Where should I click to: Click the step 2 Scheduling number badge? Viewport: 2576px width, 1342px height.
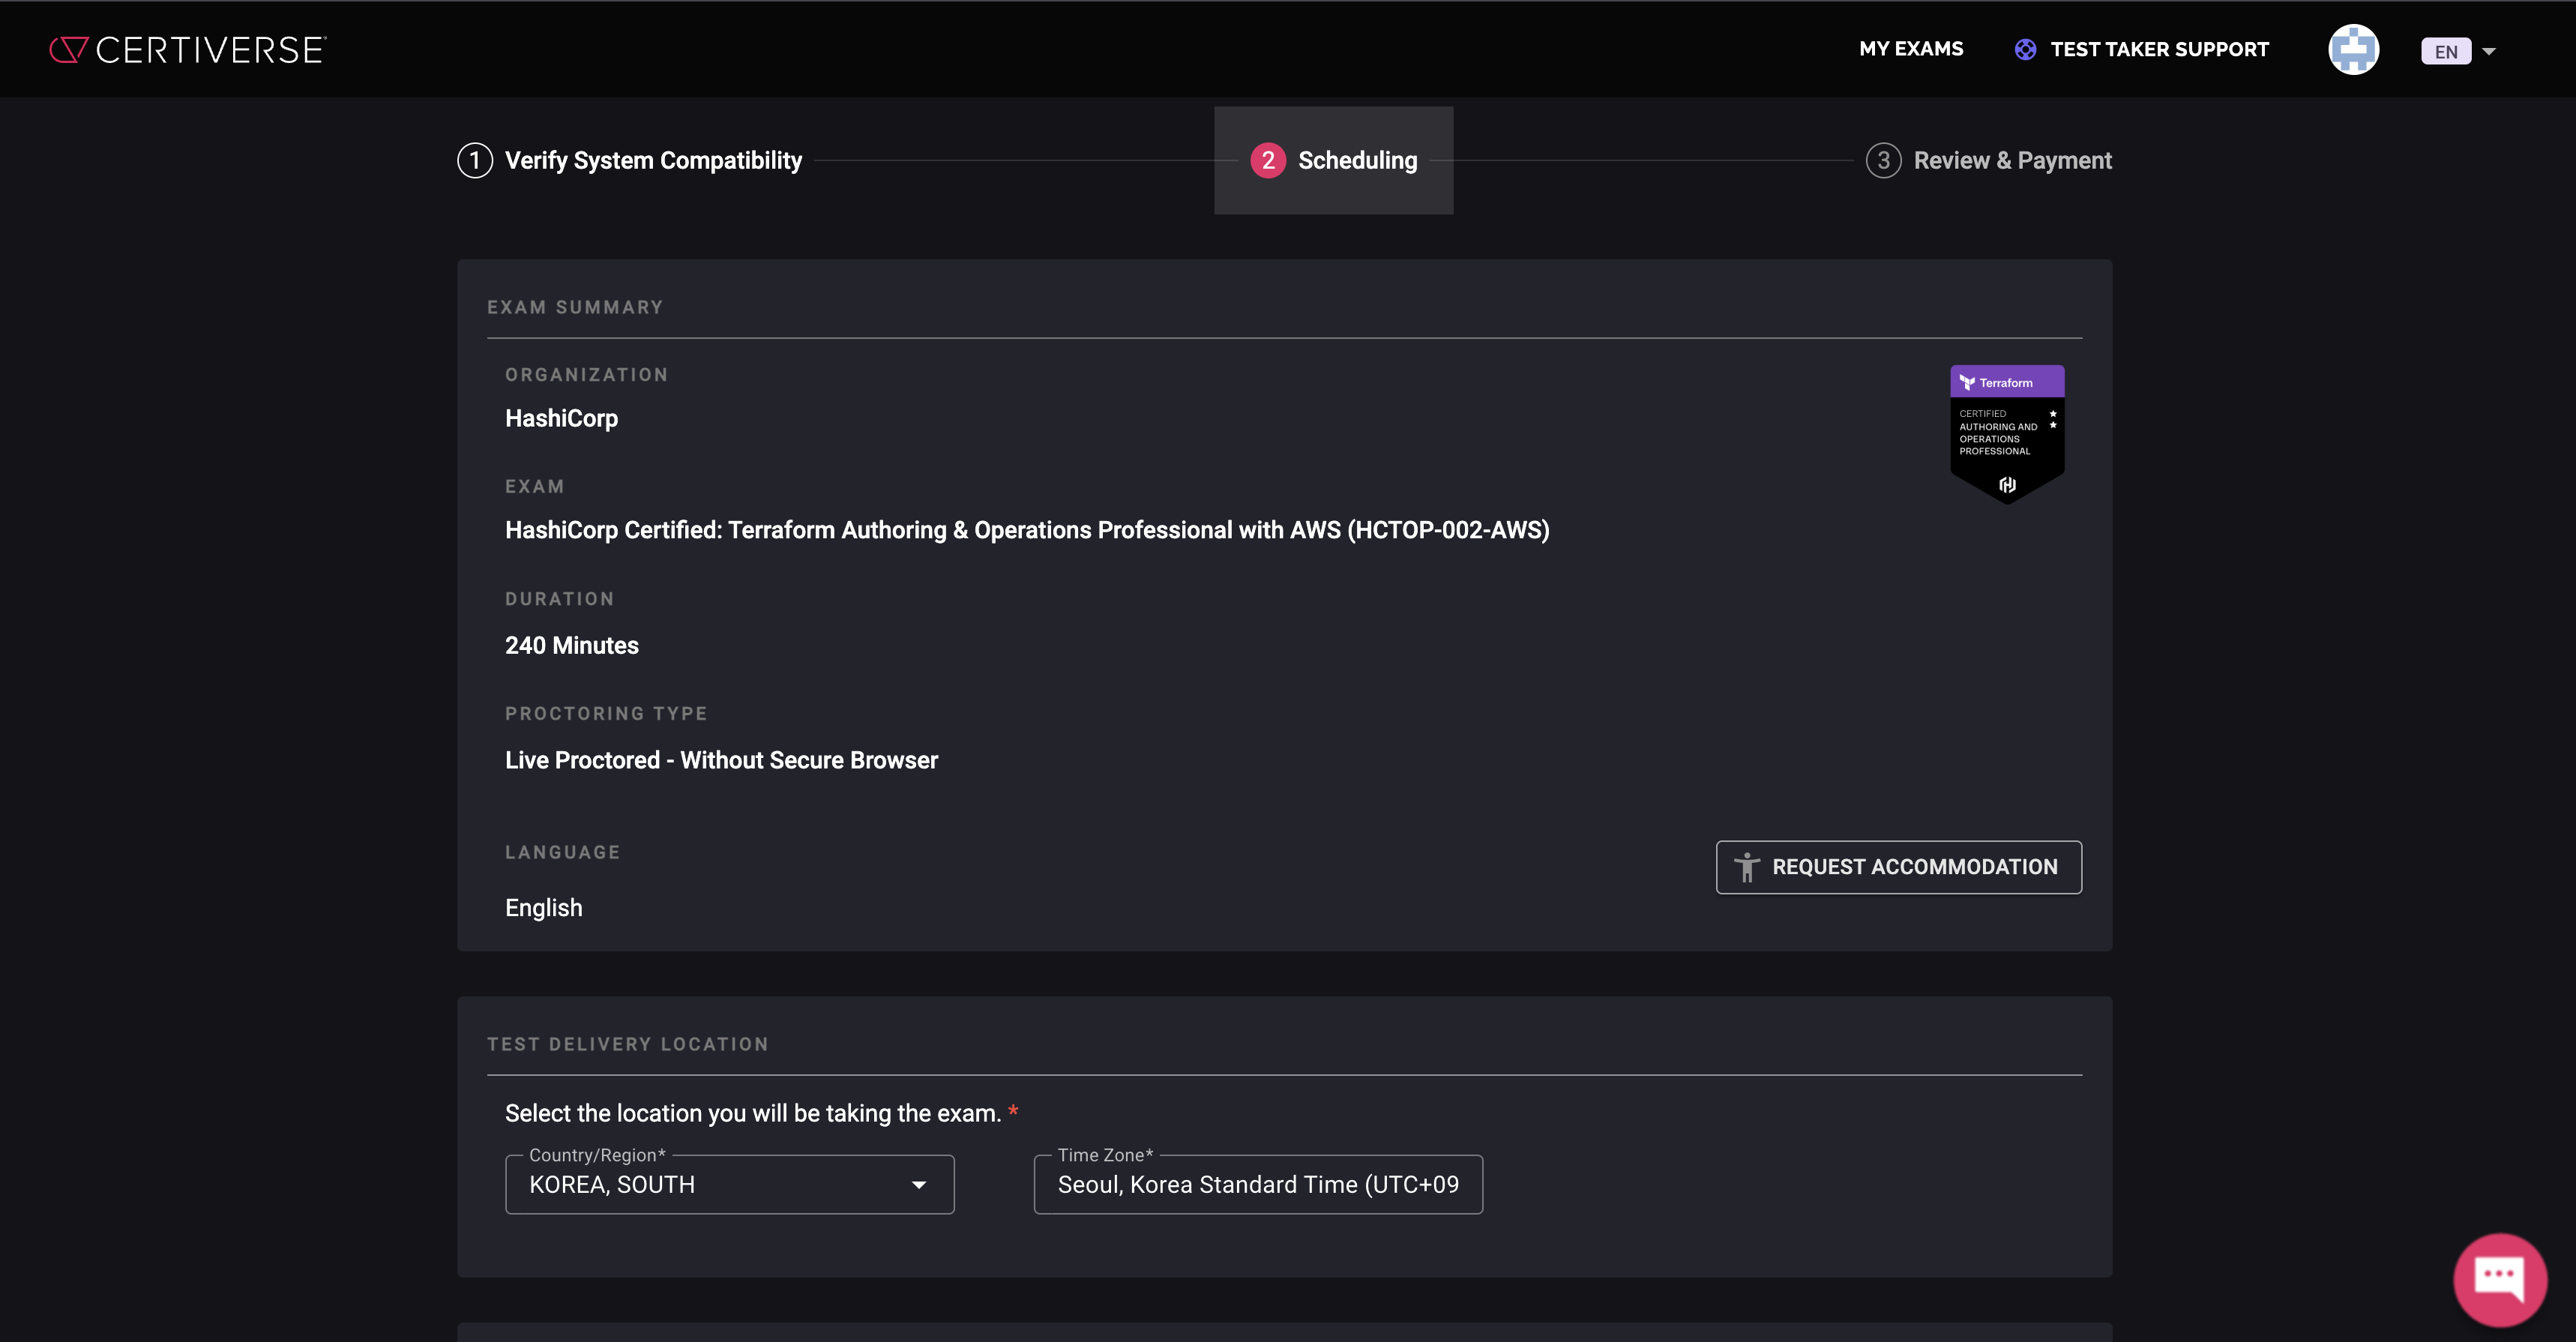(1268, 161)
